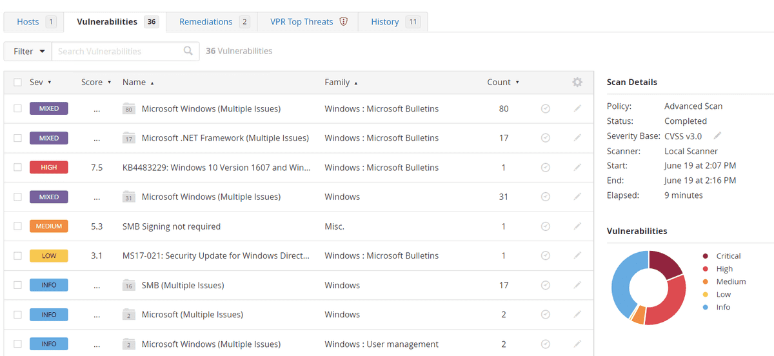Click pencil icon for row with count 80

coord(577,108)
